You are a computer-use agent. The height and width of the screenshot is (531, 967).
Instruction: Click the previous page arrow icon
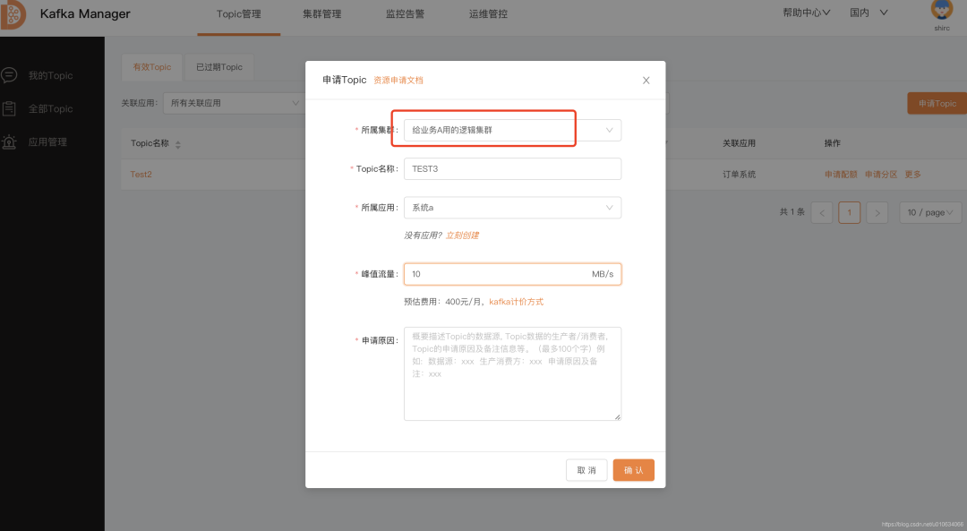pos(822,212)
